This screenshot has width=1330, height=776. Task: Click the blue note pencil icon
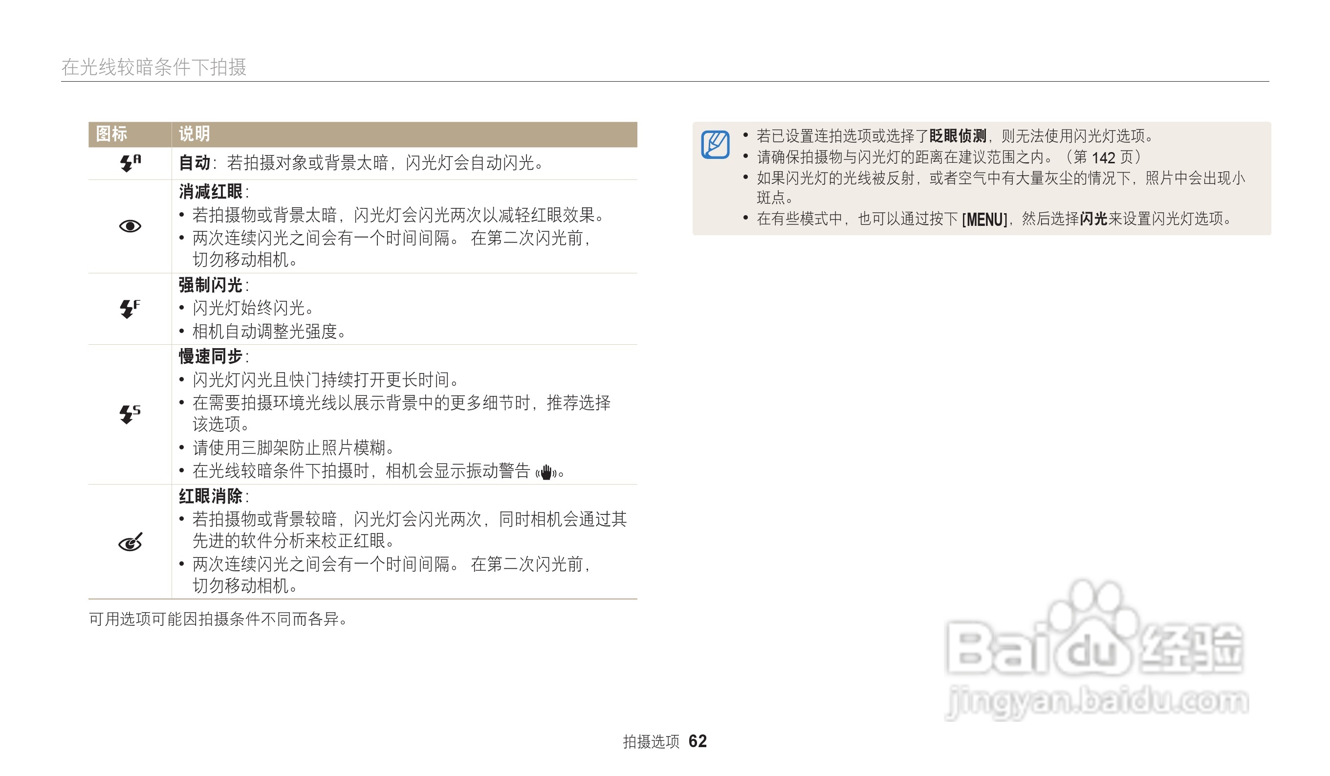point(715,145)
